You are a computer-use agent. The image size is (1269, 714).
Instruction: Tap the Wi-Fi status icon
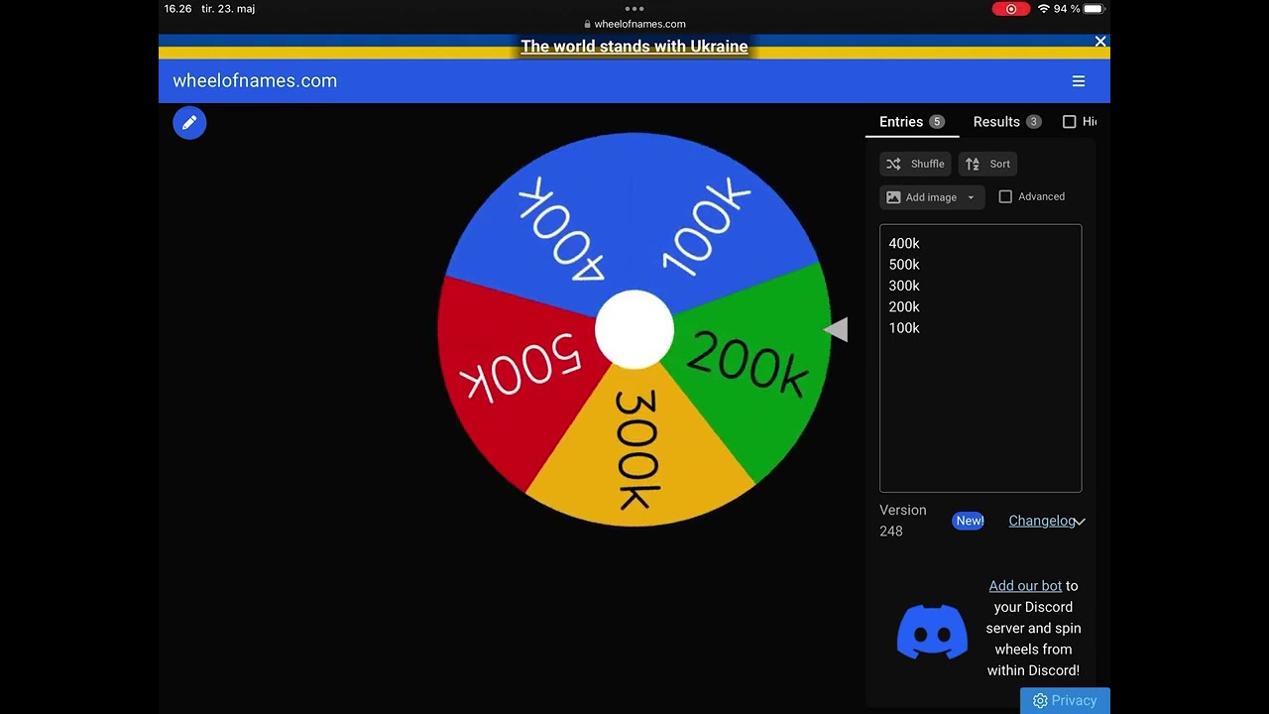tap(1043, 9)
